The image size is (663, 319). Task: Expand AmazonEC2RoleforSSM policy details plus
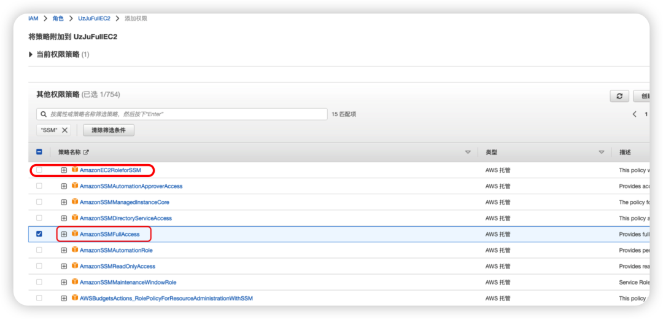pos(64,170)
